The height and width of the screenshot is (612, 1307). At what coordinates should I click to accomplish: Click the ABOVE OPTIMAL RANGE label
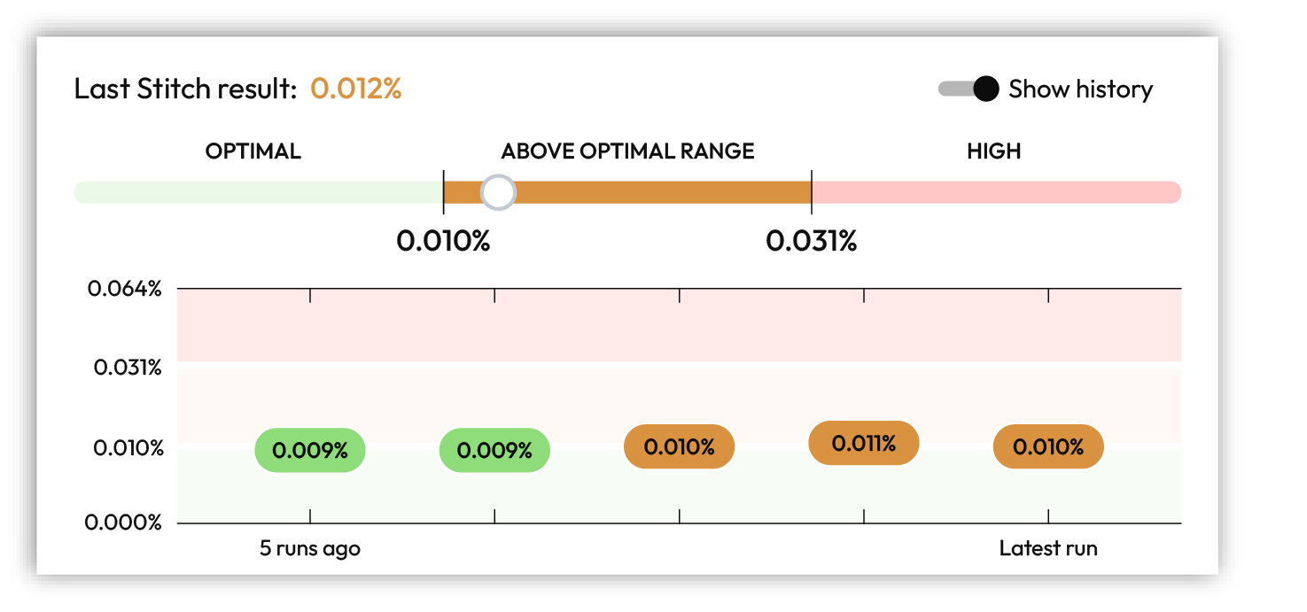[x=628, y=151]
